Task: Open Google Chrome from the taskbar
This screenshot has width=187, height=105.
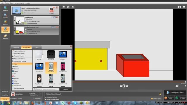Action: point(9,103)
